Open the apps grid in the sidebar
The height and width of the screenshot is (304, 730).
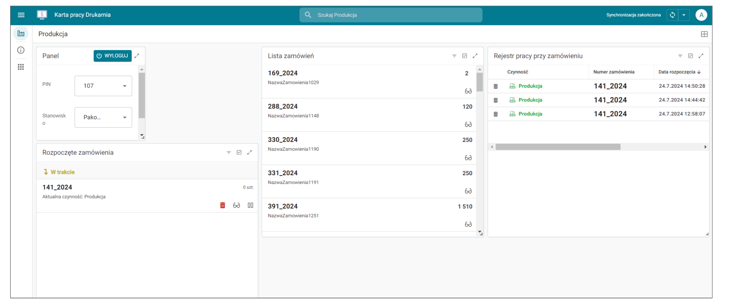tap(21, 67)
